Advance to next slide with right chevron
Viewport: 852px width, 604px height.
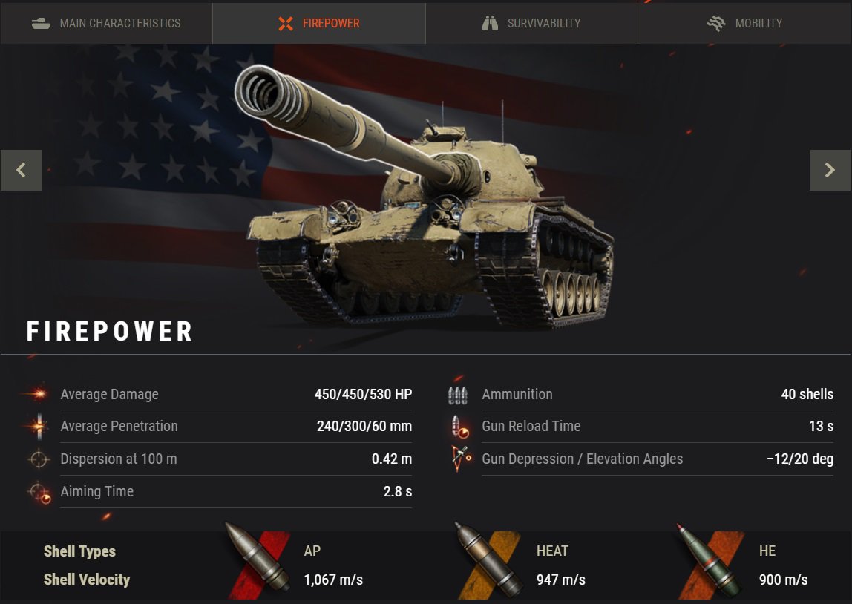click(830, 170)
